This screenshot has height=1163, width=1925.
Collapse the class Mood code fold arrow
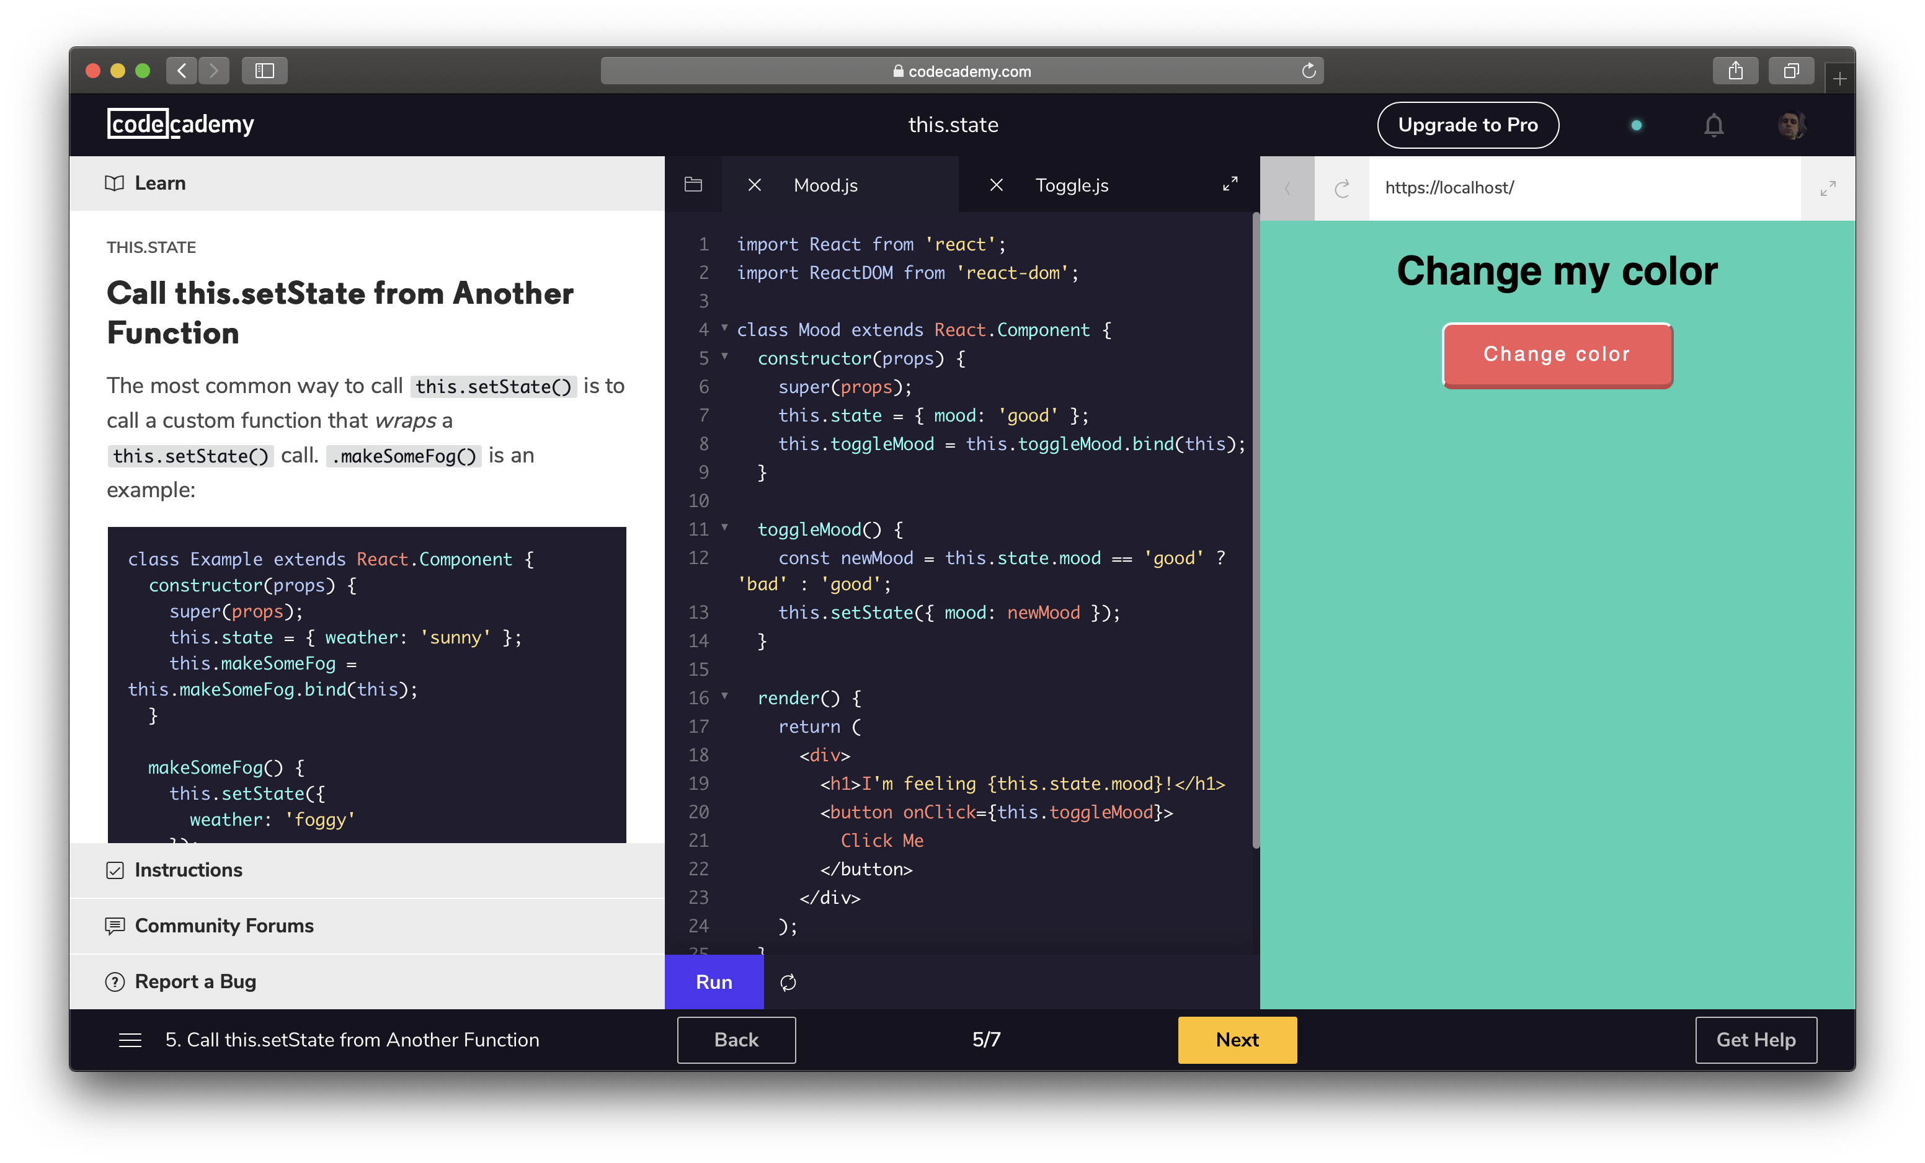click(724, 328)
